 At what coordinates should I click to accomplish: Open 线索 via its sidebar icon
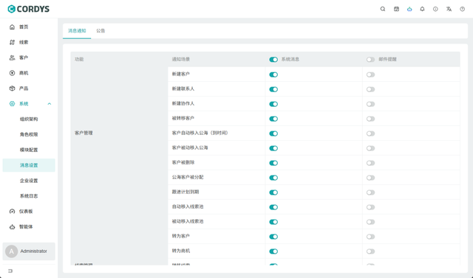(12, 43)
